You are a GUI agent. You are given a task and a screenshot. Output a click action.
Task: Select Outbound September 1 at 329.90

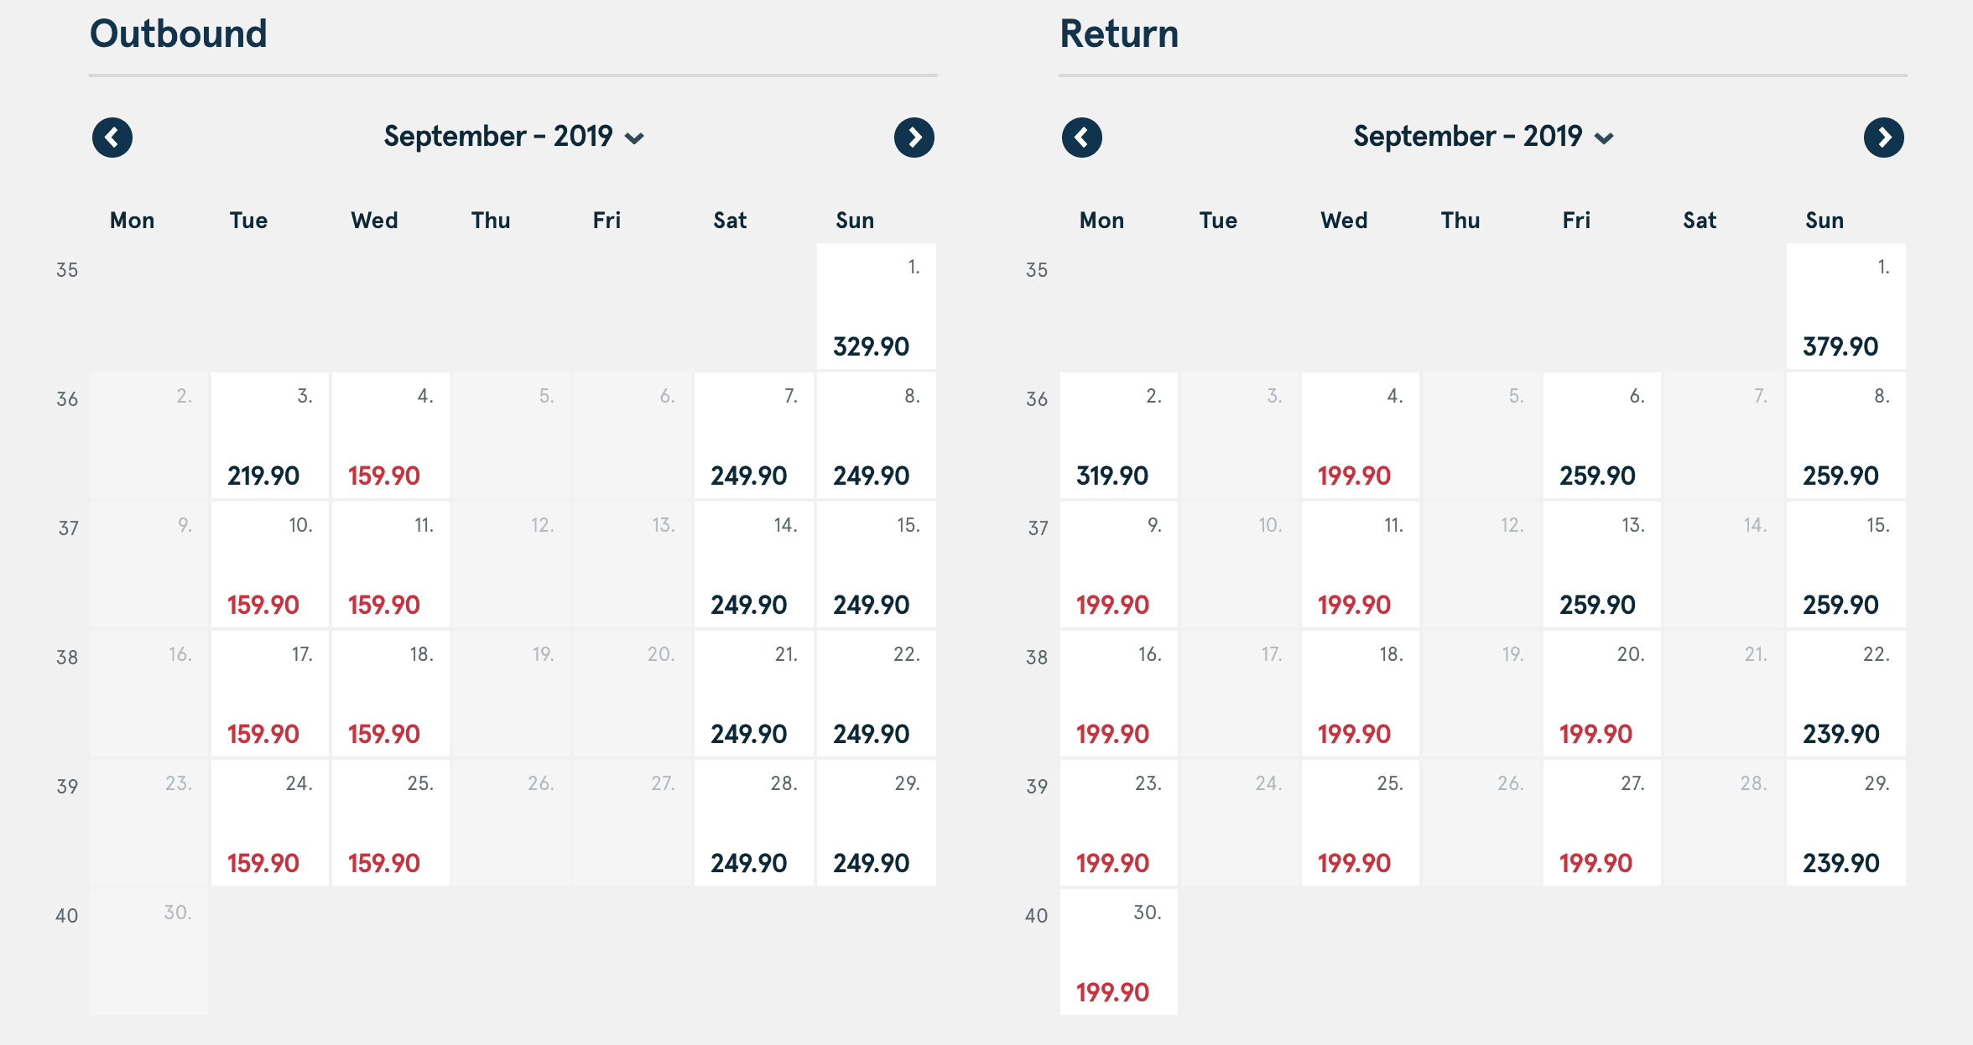(876, 307)
